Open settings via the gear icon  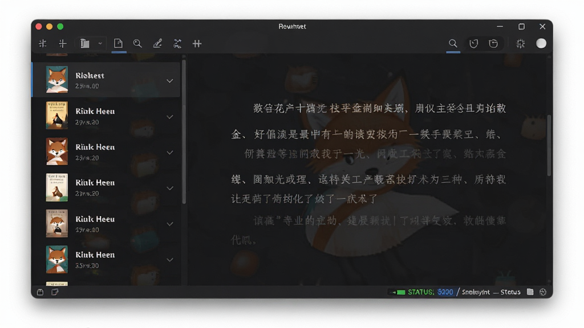[x=520, y=43]
